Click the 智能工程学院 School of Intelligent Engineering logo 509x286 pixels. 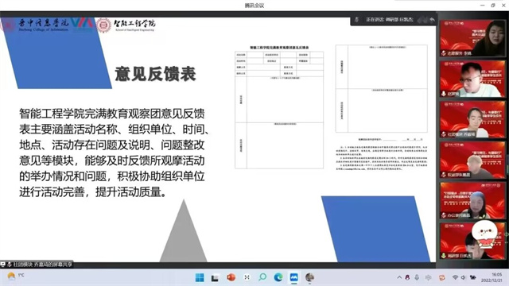[126, 25]
